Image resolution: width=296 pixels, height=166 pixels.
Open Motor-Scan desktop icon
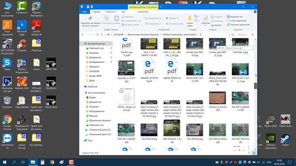click(x=285, y=121)
